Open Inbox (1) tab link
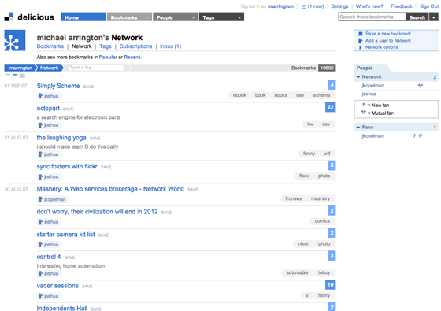This screenshot has height=311, width=441. (170, 46)
